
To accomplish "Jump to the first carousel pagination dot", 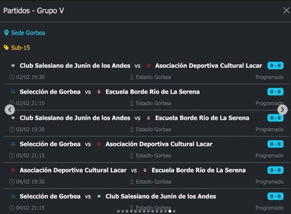I will click(118, 212).
